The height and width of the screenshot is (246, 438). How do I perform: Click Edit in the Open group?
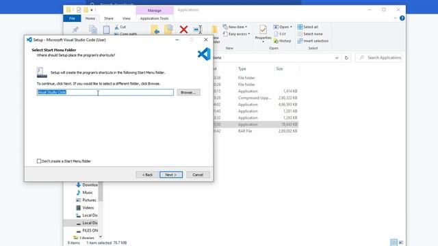[280, 34]
